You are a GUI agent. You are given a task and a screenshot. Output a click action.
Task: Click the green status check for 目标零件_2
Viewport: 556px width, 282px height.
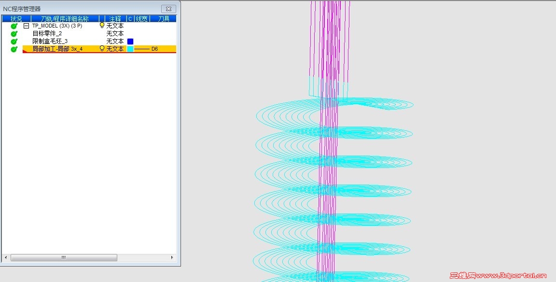[14, 34]
